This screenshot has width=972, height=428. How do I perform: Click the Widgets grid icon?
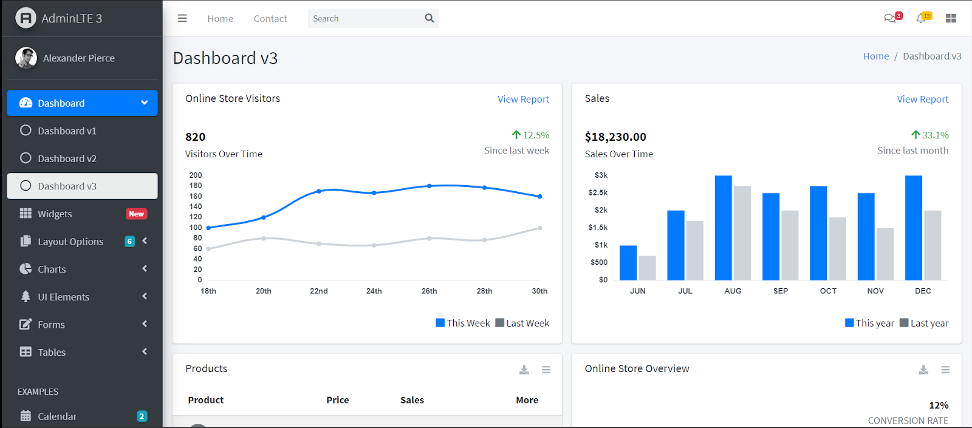pos(26,213)
